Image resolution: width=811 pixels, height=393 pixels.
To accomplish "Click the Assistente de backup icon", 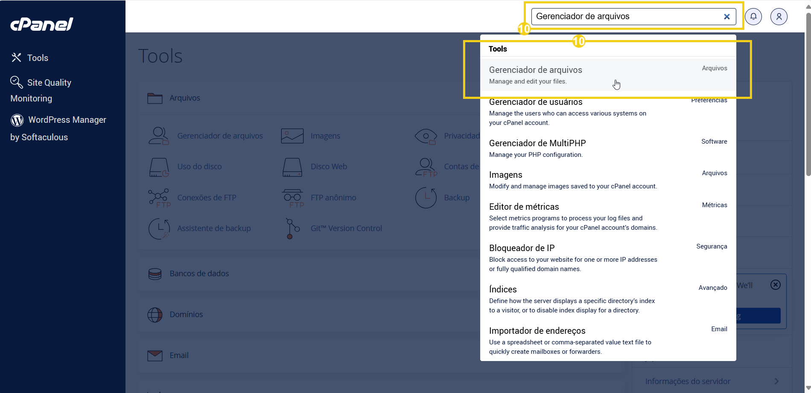I will click(159, 229).
